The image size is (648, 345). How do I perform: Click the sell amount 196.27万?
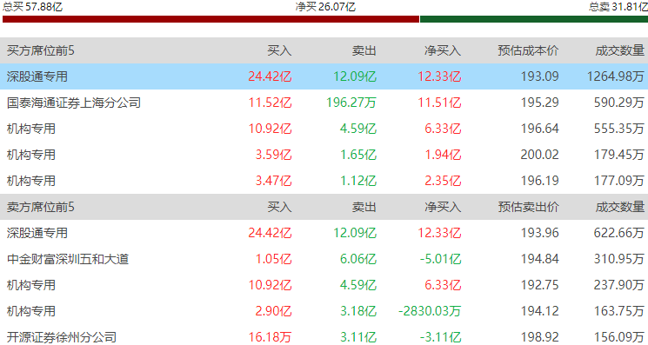pyautogui.click(x=351, y=103)
